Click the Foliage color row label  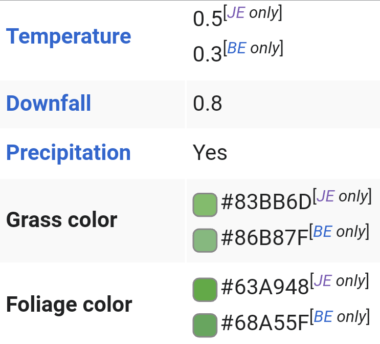(69, 305)
